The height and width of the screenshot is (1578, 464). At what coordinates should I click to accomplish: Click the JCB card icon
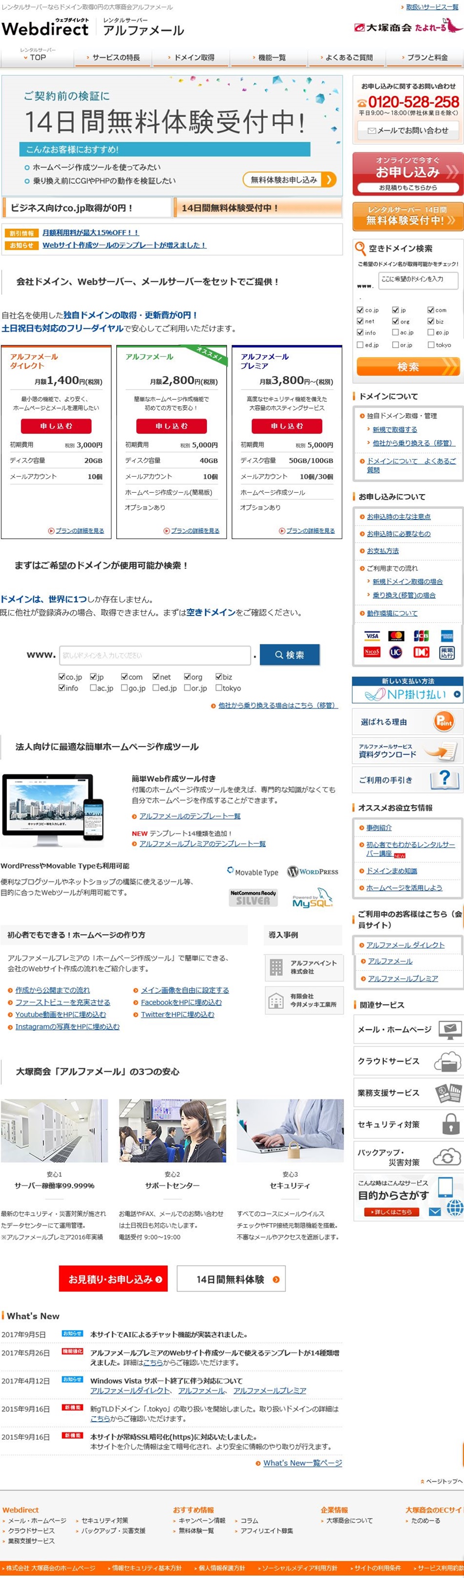(x=421, y=635)
